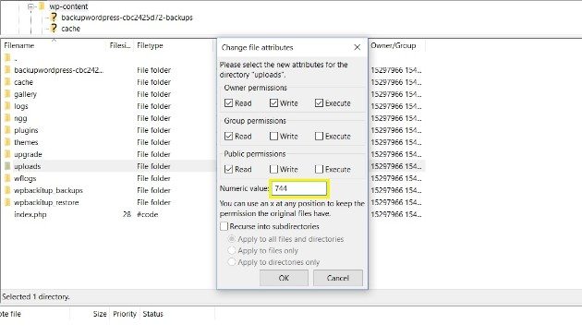Select backupwordpress-cbc2425d72-backups in the tree

(x=127, y=17)
